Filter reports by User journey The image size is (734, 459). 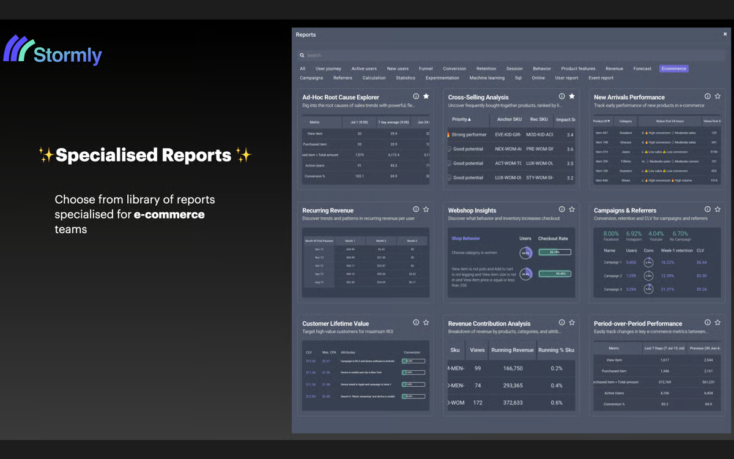(328, 69)
